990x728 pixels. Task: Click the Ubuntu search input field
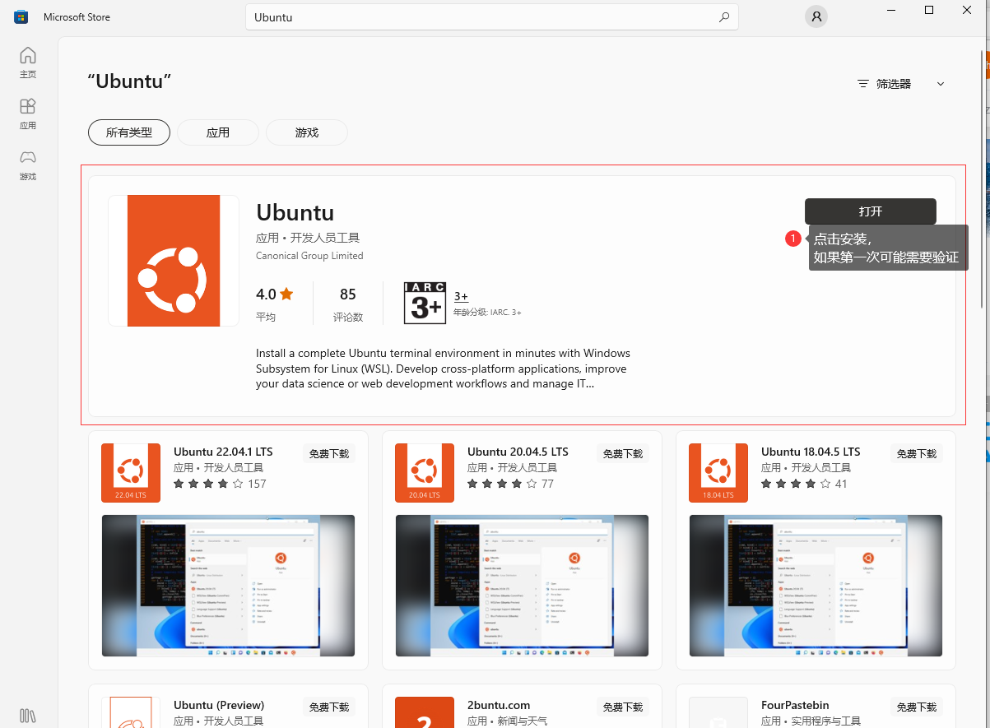[x=492, y=17]
